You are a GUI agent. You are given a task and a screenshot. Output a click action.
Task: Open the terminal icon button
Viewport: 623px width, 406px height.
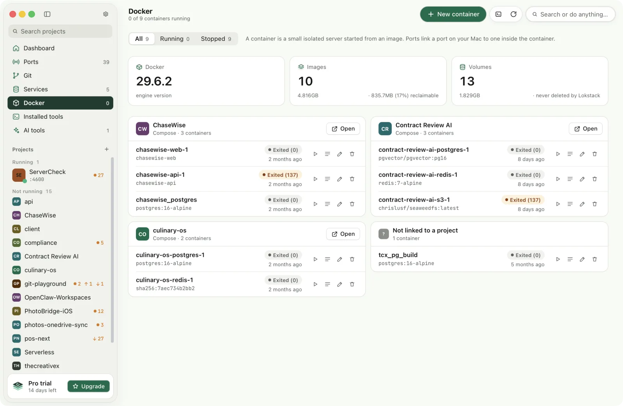(498, 14)
